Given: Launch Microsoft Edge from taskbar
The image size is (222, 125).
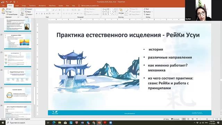Looking at the screenshot, I should pyautogui.click(x=54, y=123).
